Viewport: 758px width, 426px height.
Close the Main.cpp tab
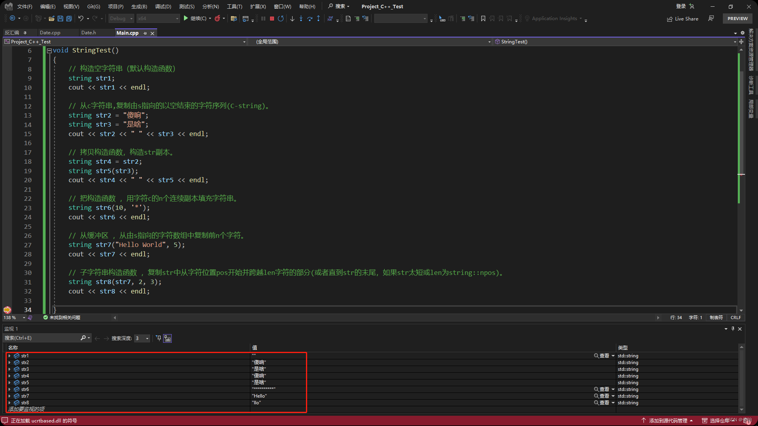coord(152,33)
